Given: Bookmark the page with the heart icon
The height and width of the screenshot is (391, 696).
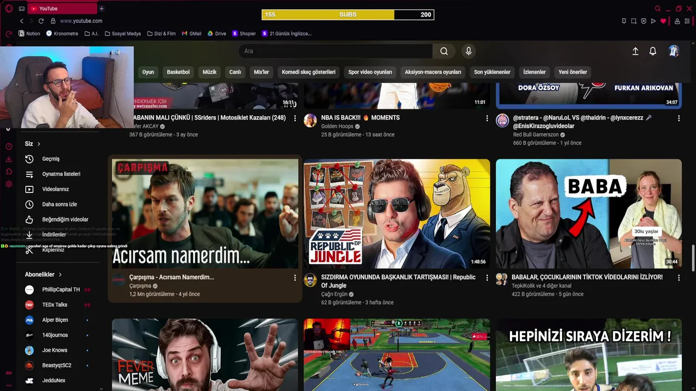Looking at the screenshot, I should [x=663, y=21].
